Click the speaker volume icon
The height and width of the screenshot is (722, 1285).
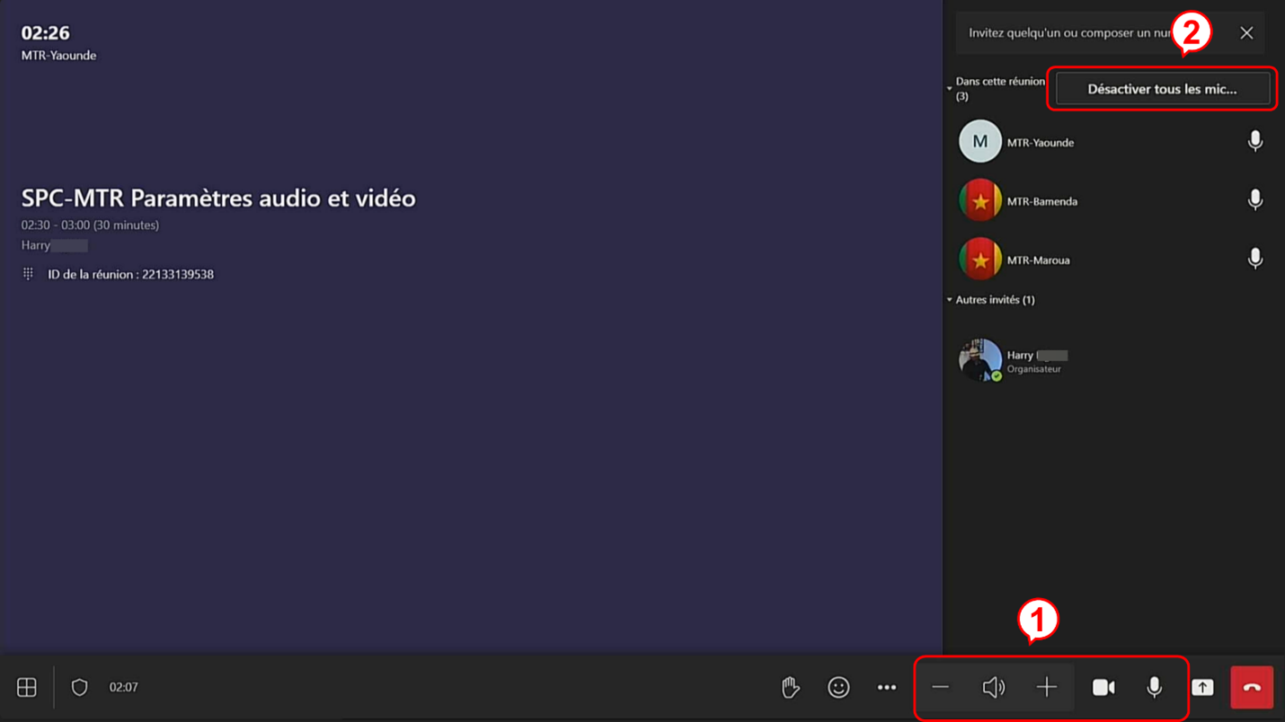[x=993, y=687]
